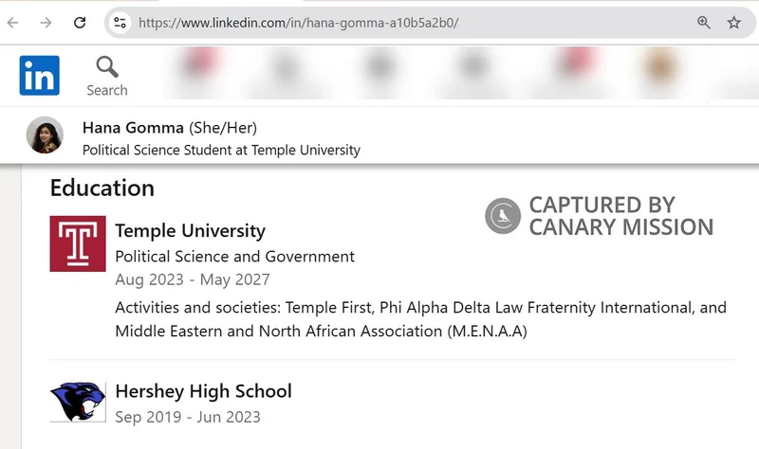Open the Hershey High School link
This screenshot has height=449, width=759.
[x=203, y=391]
